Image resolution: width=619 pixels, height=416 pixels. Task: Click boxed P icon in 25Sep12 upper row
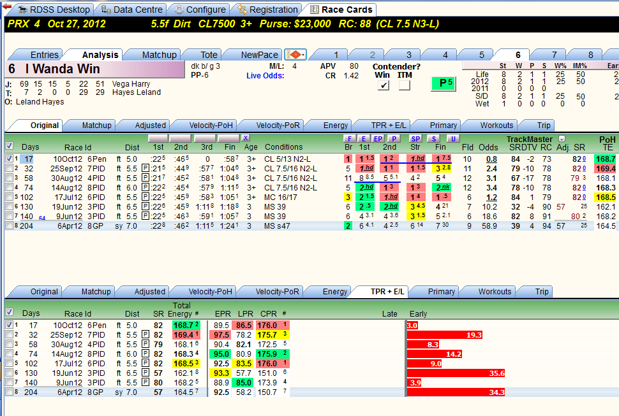tap(145, 169)
